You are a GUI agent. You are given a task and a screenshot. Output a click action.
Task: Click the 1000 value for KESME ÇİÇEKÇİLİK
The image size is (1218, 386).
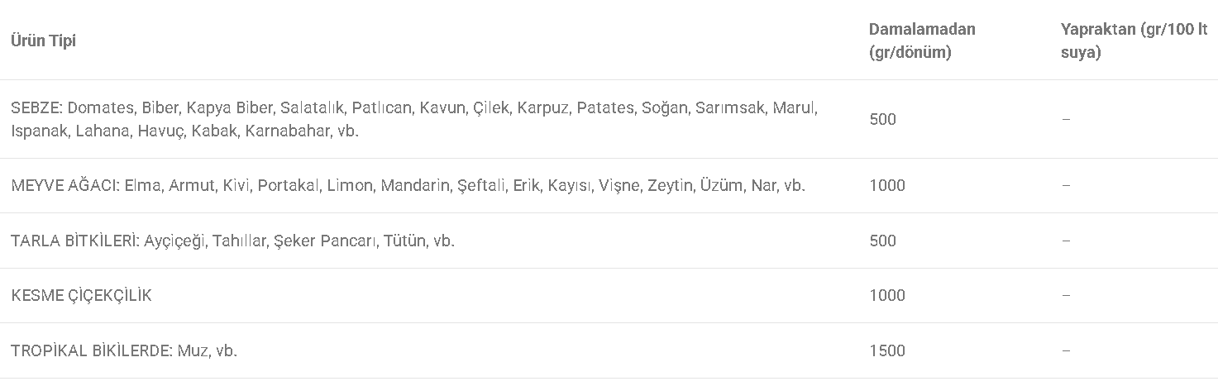[887, 295]
